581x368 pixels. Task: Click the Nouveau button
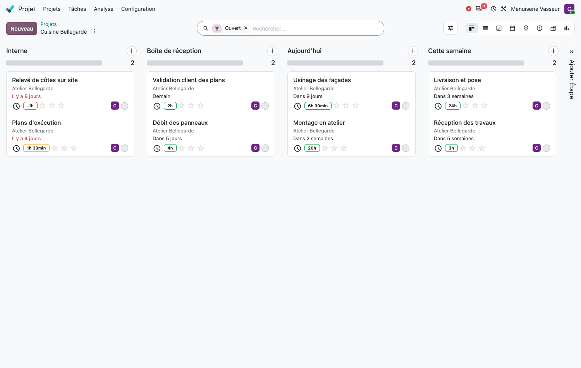(x=22, y=29)
